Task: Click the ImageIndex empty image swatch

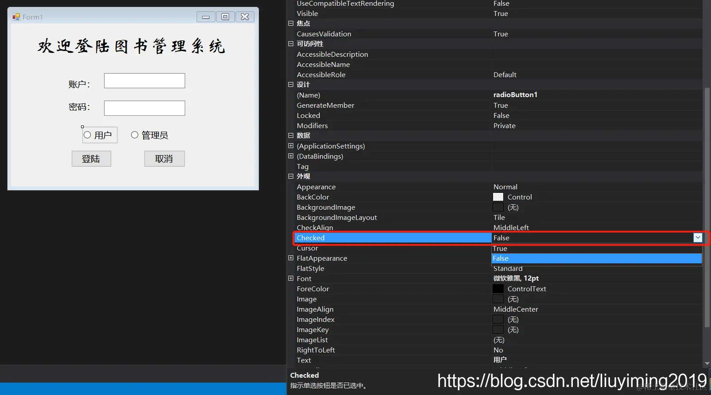Action: pyautogui.click(x=498, y=319)
